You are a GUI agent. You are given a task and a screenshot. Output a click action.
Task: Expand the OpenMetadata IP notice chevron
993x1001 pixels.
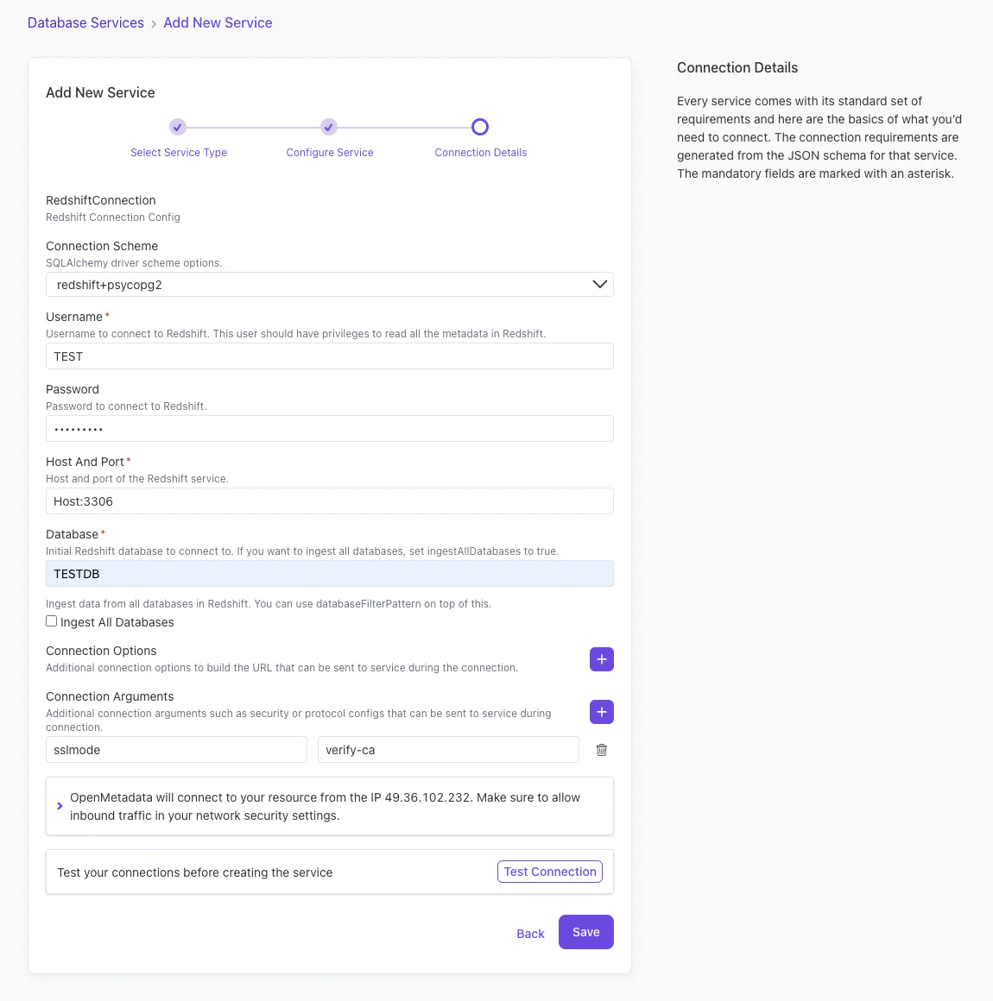tap(60, 806)
